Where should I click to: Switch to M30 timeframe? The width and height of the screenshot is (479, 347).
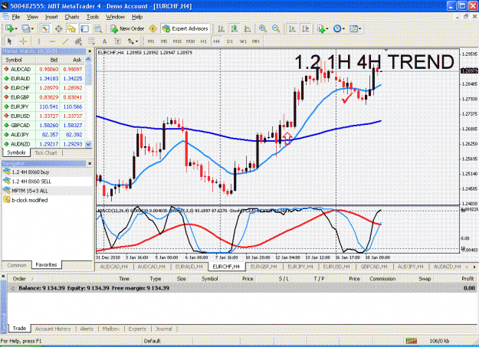190,41
